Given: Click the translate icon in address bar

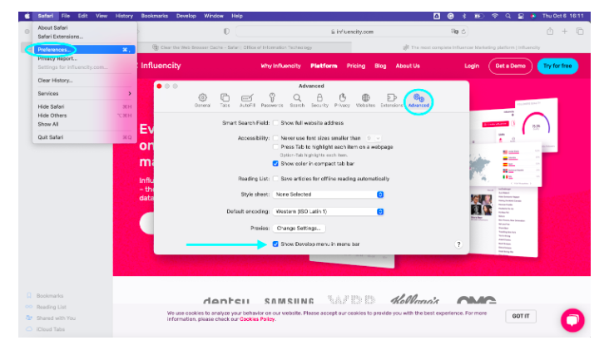Looking at the screenshot, I should click(x=454, y=32).
